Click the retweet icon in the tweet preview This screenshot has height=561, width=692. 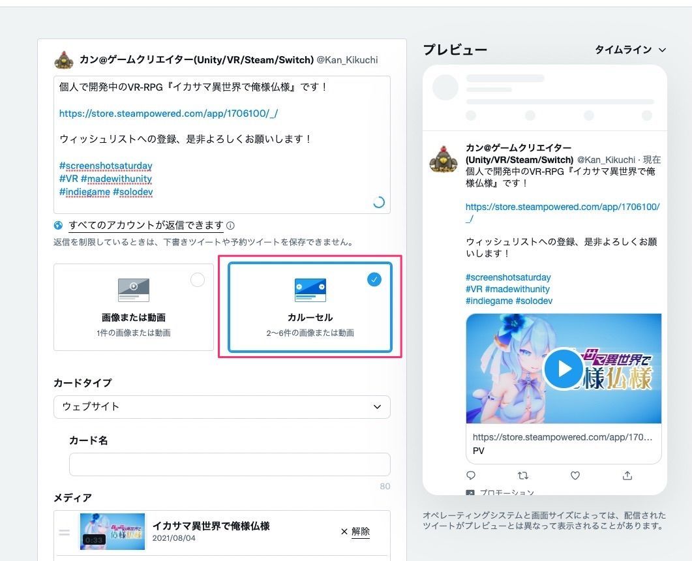(x=523, y=476)
